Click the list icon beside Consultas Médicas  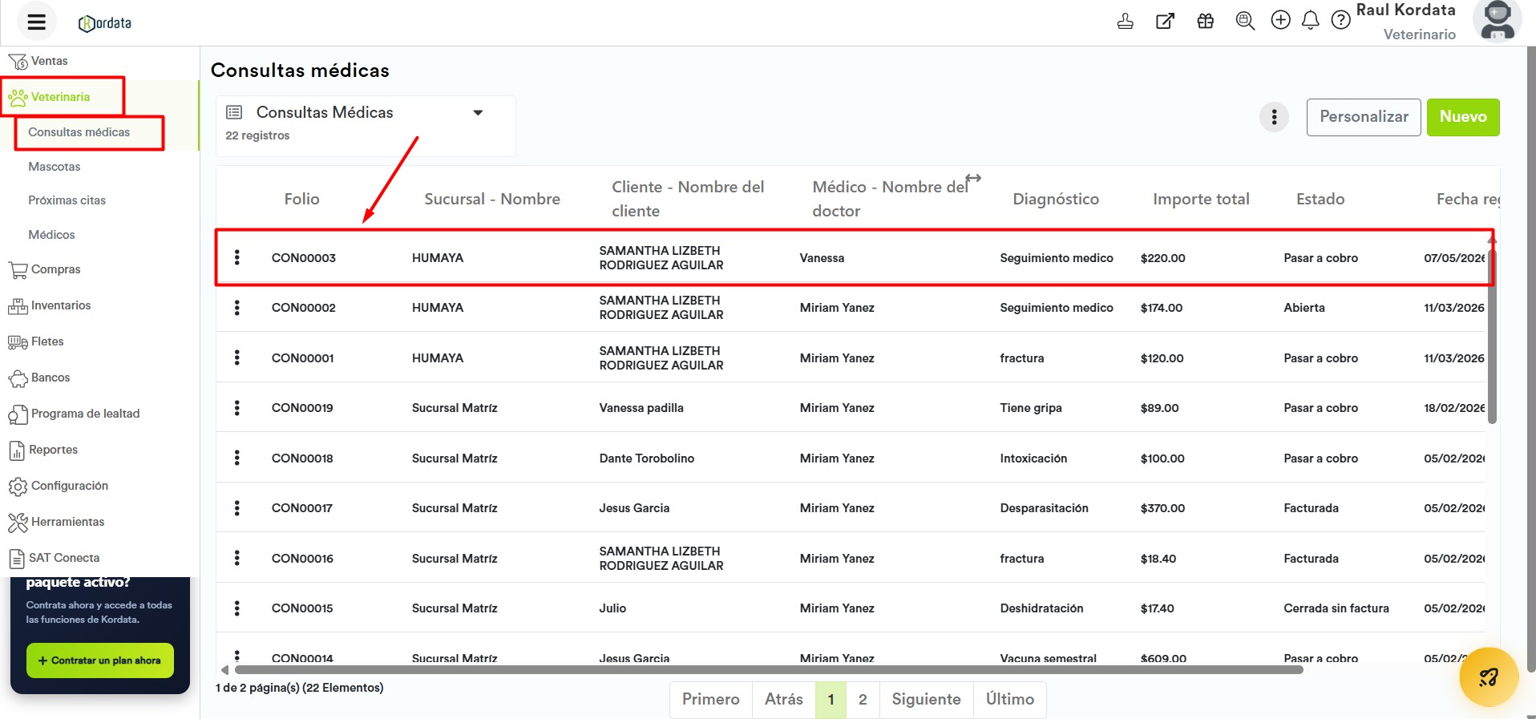point(234,112)
